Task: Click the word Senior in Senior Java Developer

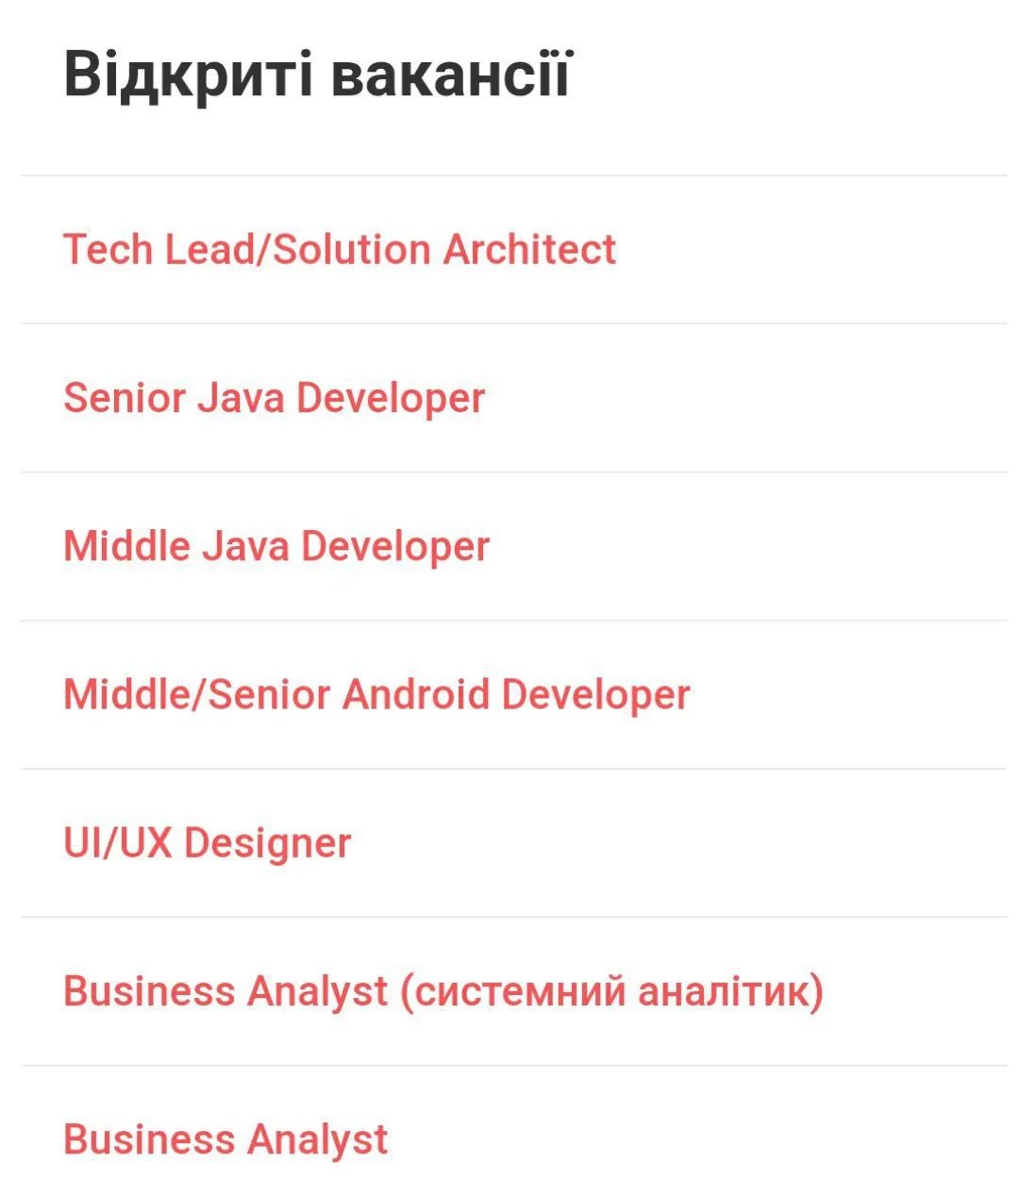Action: point(125,398)
